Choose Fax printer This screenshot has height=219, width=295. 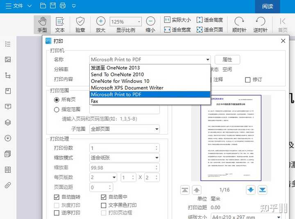[150, 101]
